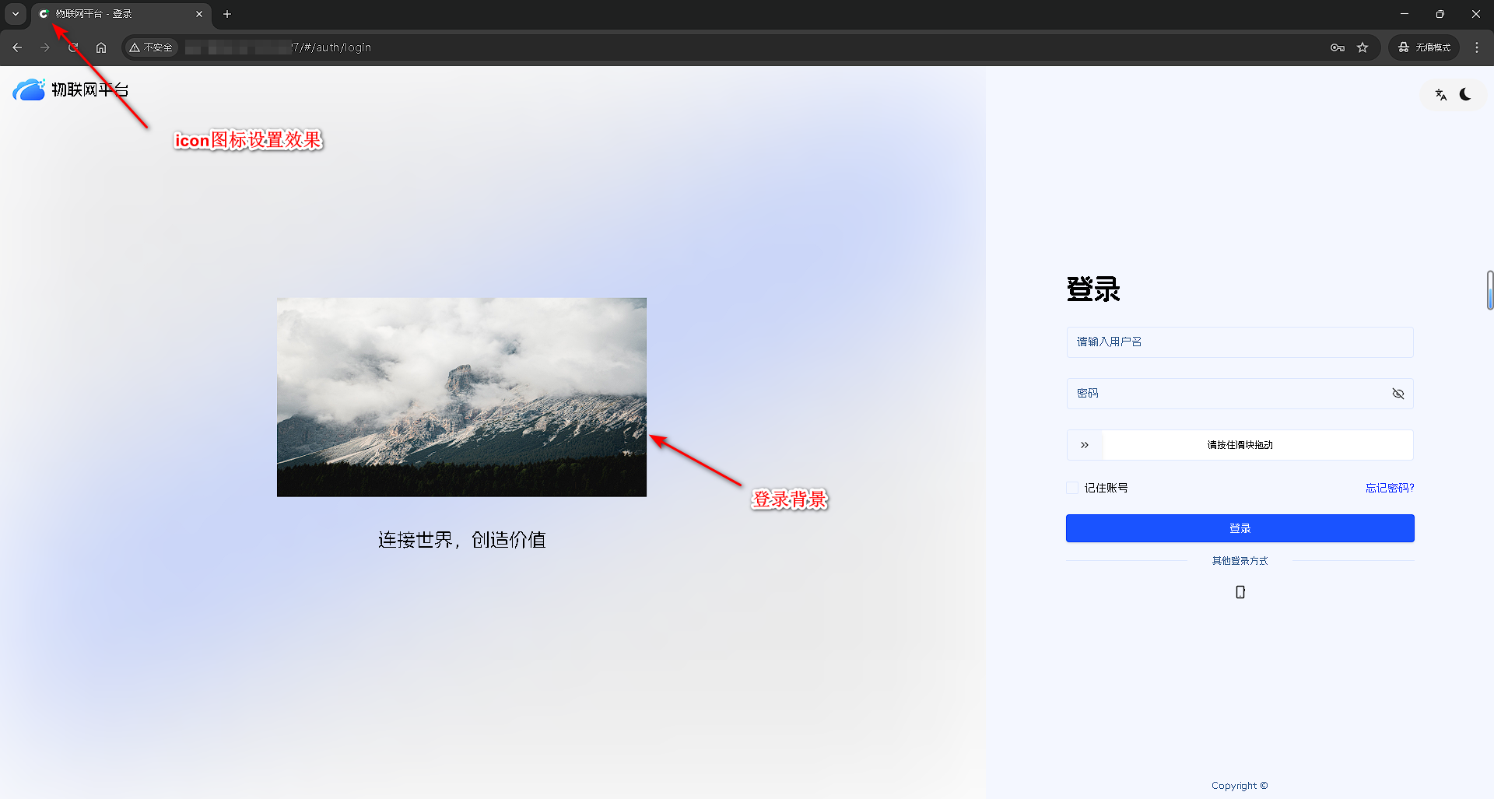Image resolution: width=1494 pixels, height=799 pixels.
Task: Focus the 请输入用户名 username field
Action: click(1239, 342)
